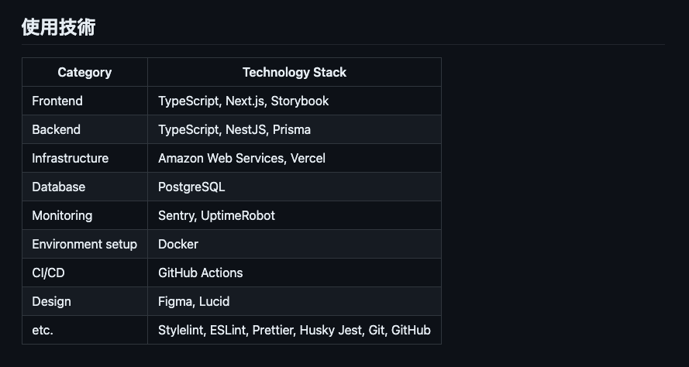Select the Design row label

pyautogui.click(x=84, y=301)
